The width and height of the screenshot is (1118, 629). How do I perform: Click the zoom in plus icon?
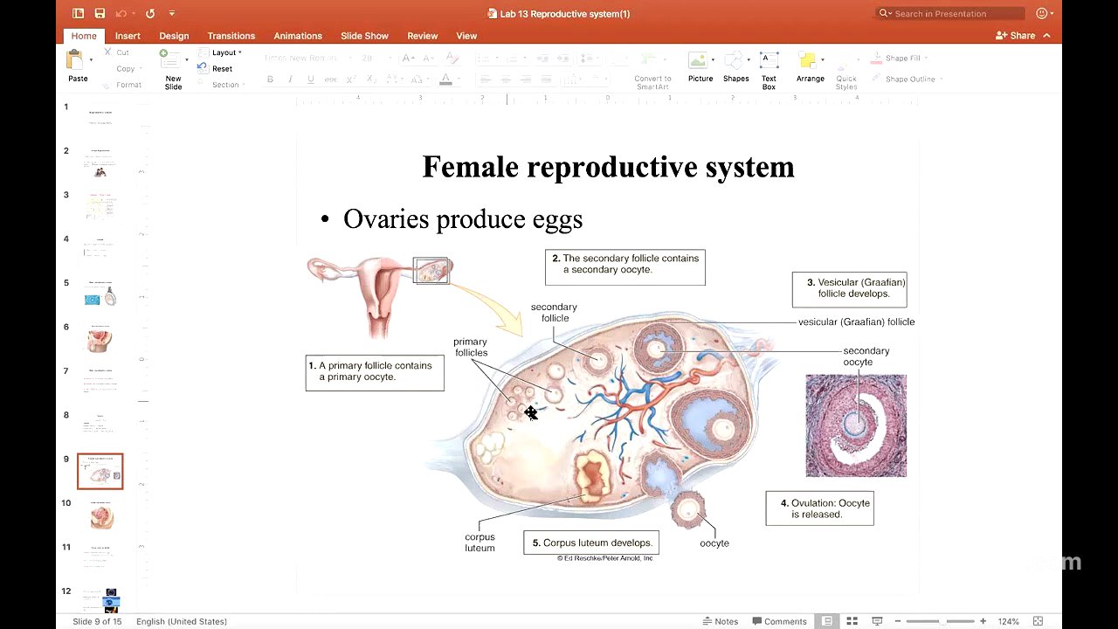(983, 621)
